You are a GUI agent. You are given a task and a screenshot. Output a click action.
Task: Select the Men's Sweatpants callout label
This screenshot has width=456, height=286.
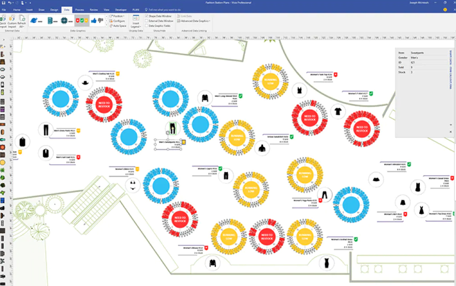coord(168,145)
